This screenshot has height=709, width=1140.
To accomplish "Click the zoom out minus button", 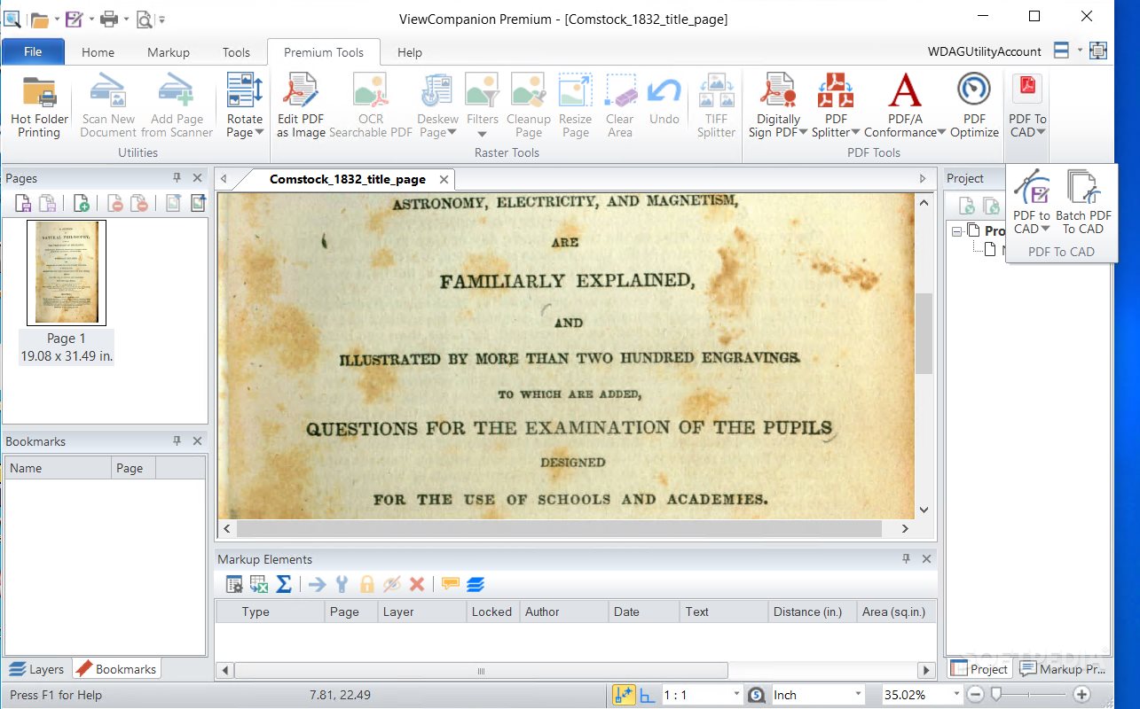I will [x=975, y=694].
